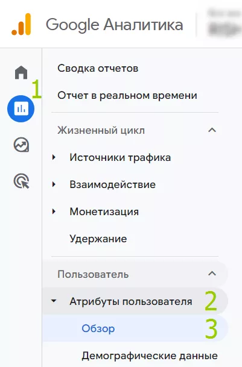Select the Reports bar chart icon
Image resolution: width=242 pixels, height=367 pixels.
(21, 108)
